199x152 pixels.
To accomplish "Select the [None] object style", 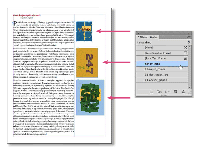I will (x=162, y=48).
